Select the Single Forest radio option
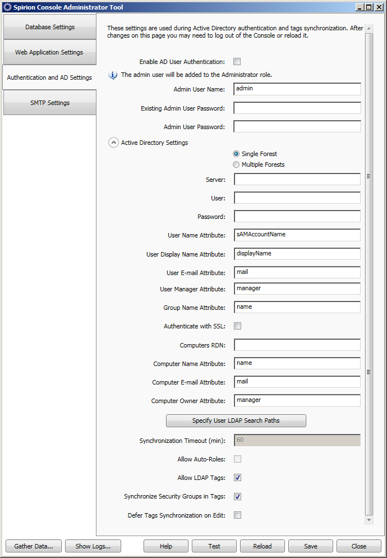Screen dimensions: 387x558 tap(236, 154)
